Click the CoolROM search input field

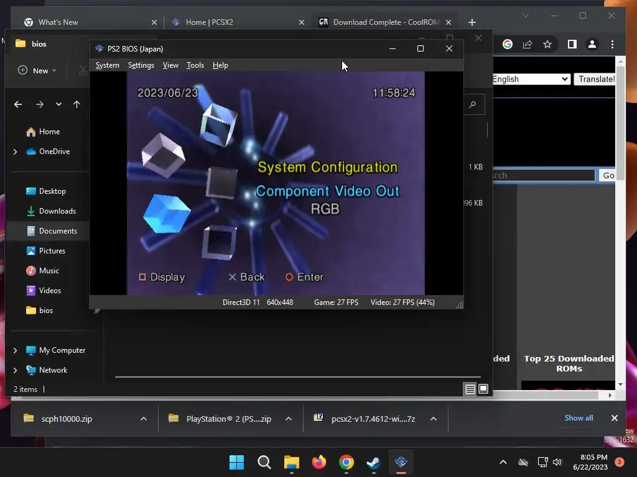(544, 175)
